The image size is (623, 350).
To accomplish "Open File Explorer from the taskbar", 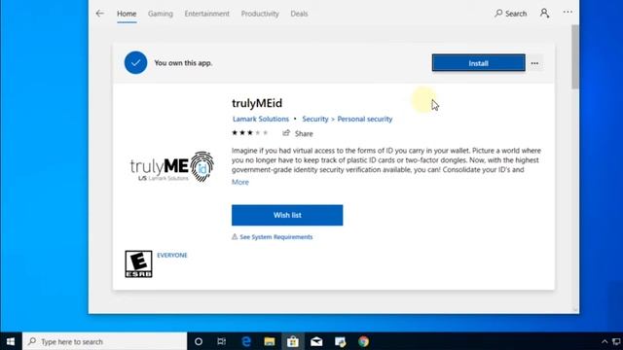I will (270, 341).
